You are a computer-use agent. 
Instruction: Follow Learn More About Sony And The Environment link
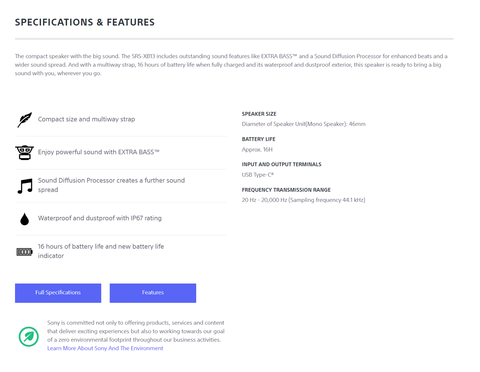(x=105, y=348)
